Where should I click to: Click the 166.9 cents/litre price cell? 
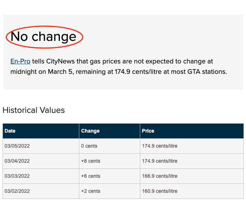pos(192,176)
